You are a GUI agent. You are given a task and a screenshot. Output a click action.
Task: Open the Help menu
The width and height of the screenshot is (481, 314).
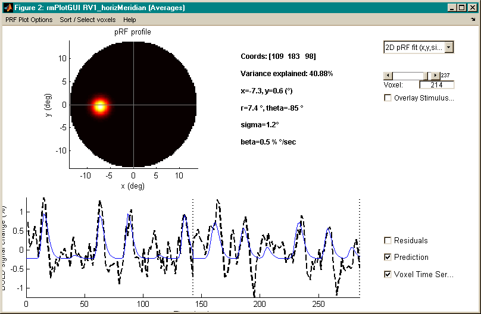coord(129,20)
